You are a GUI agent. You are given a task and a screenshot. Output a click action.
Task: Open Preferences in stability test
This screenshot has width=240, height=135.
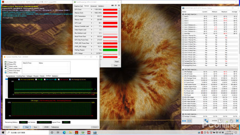tap(55, 127)
